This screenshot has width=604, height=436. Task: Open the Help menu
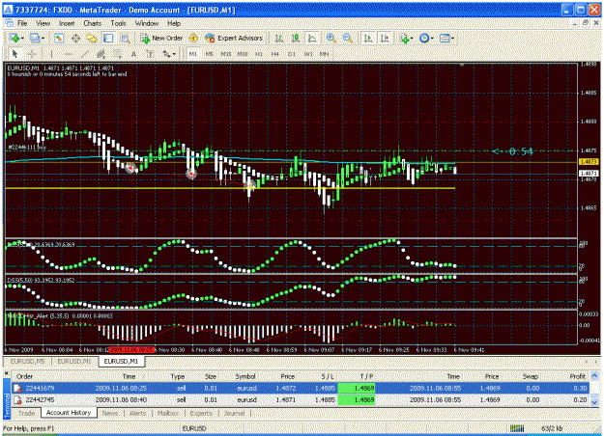[x=174, y=23]
